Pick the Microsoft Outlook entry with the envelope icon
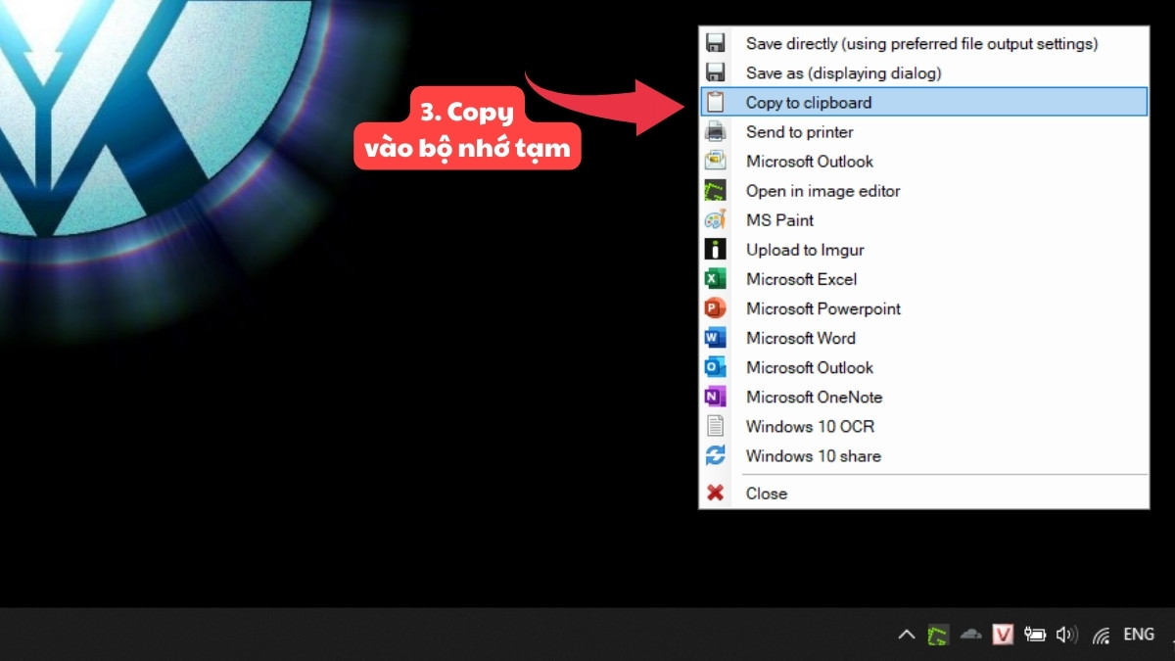This screenshot has width=1175, height=661. coord(923,161)
